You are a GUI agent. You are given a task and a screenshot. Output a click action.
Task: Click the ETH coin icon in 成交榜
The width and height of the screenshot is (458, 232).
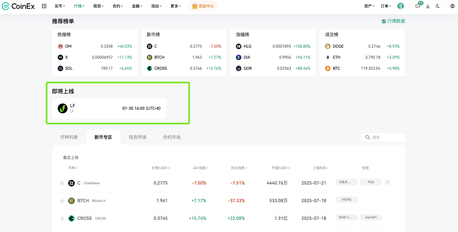tap(328, 57)
